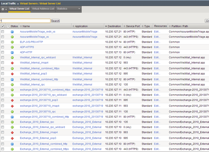Click blue square status icon for ADP-HTTP
Screen dimensions: 209x152
point(12,52)
